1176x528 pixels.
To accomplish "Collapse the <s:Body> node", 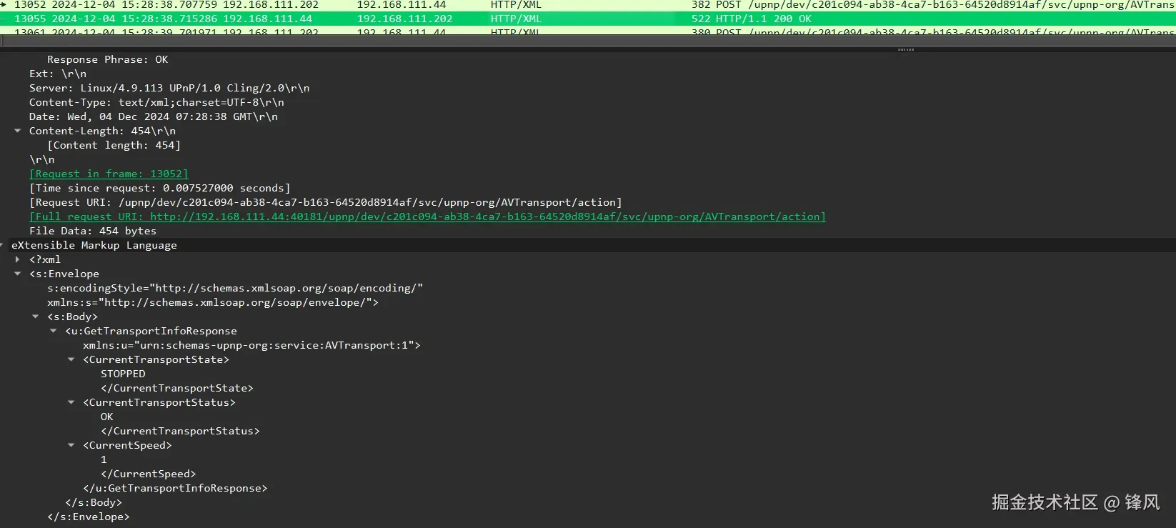I will 35,317.
